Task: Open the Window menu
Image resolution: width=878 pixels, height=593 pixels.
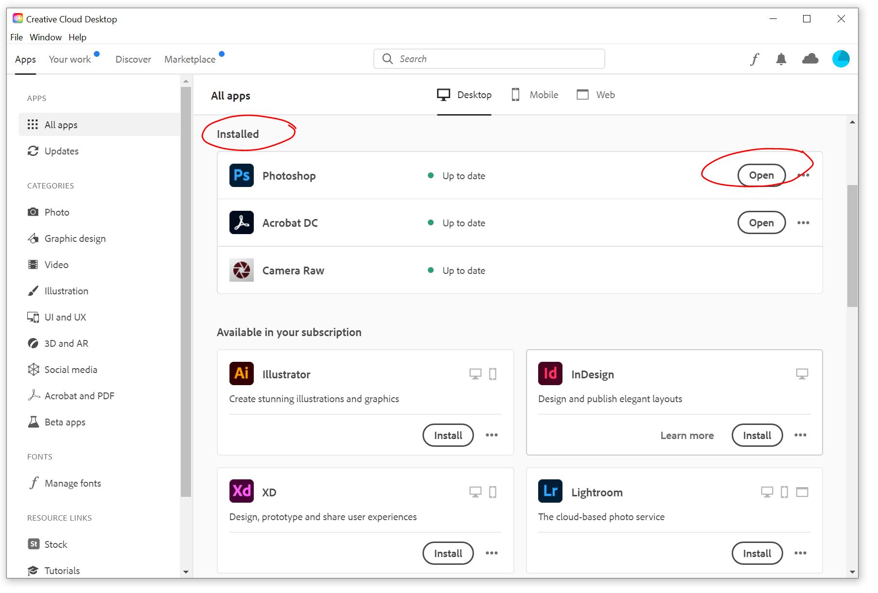Action: [x=46, y=37]
